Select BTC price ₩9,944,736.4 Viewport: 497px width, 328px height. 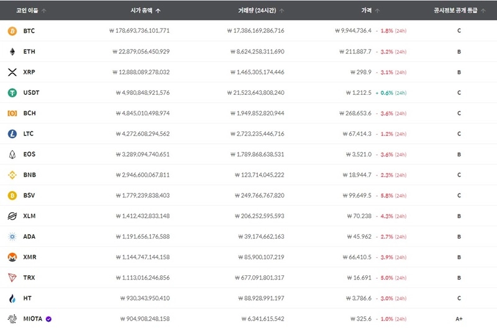tap(353, 31)
